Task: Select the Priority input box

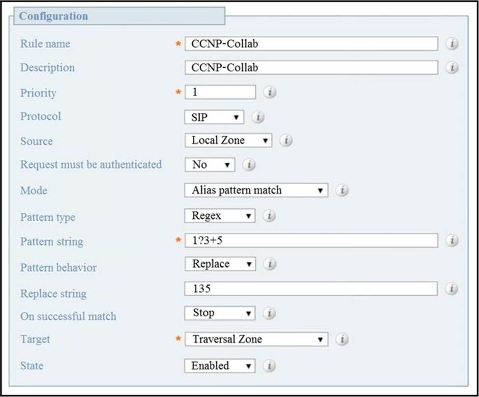Action: [x=220, y=92]
